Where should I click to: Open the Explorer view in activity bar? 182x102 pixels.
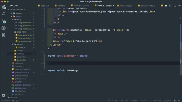pos(4,7)
